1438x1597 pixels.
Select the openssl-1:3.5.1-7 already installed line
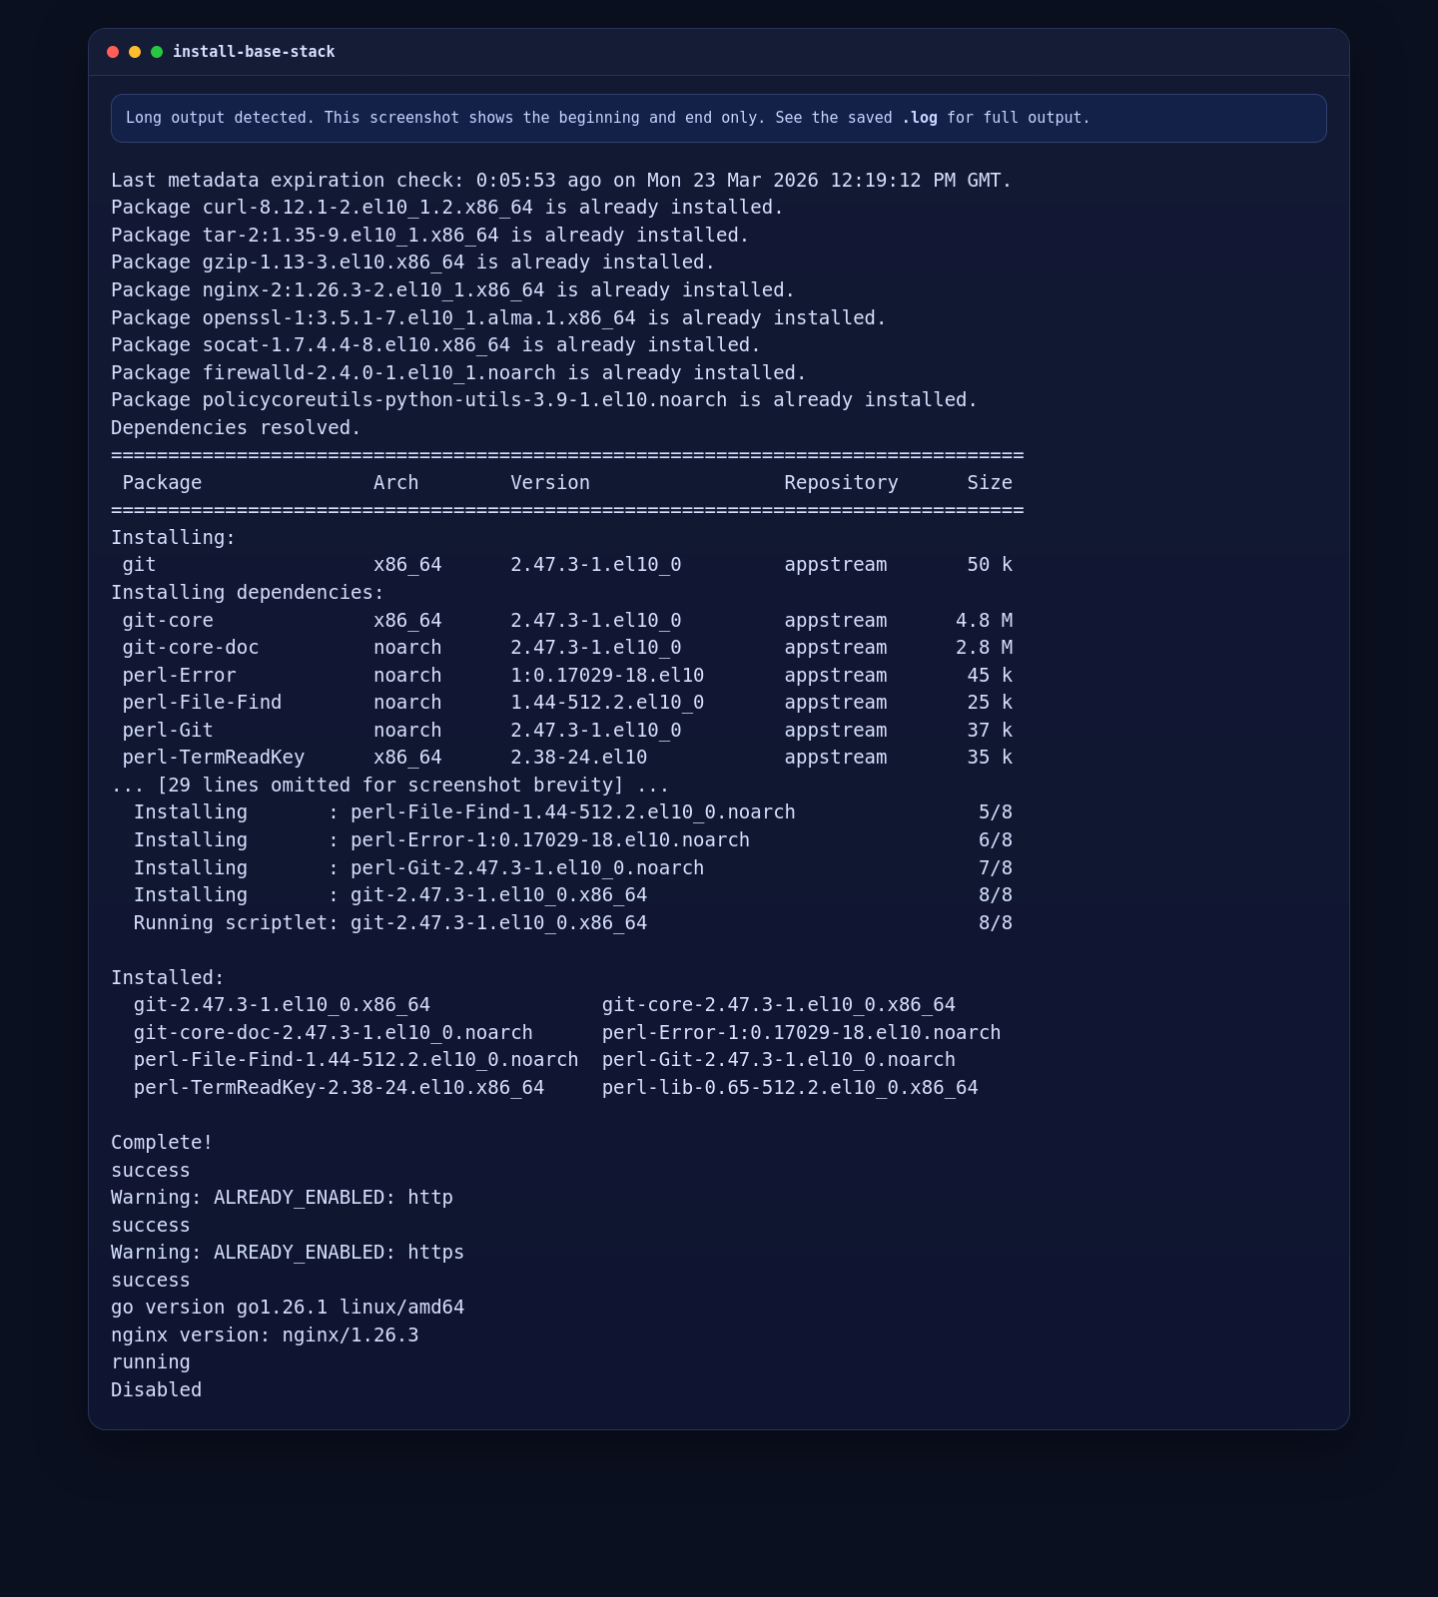498,318
